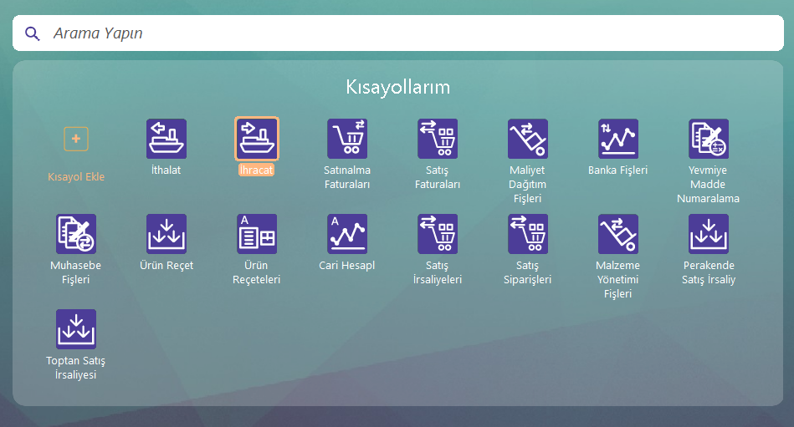Open Perakende Satış İrsaliy icon
The image size is (794, 427).
click(709, 234)
